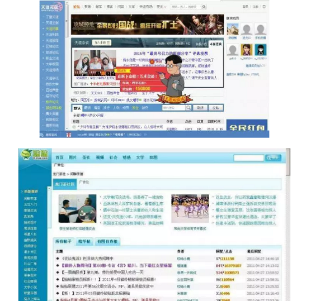Switch to the 所有帖子 tab in Mop

[64, 241]
